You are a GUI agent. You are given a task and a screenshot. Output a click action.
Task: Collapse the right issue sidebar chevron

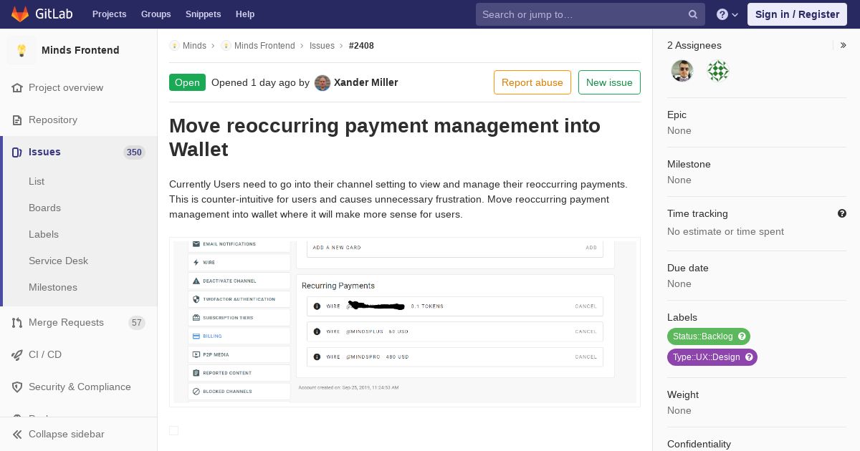(x=844, y=45)
